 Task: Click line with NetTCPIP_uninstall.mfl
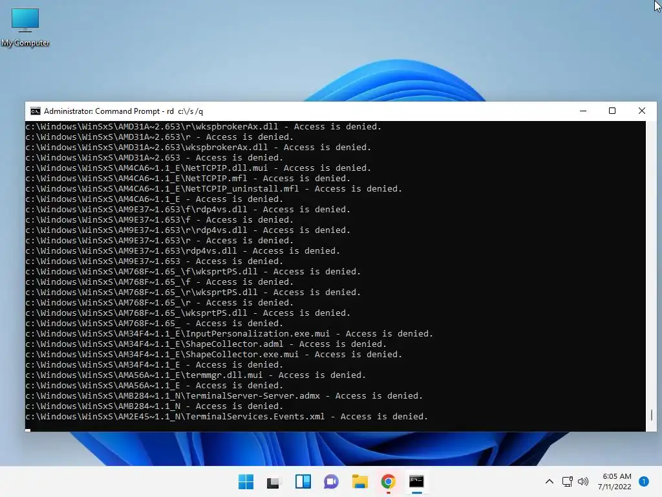coord(213,189)
